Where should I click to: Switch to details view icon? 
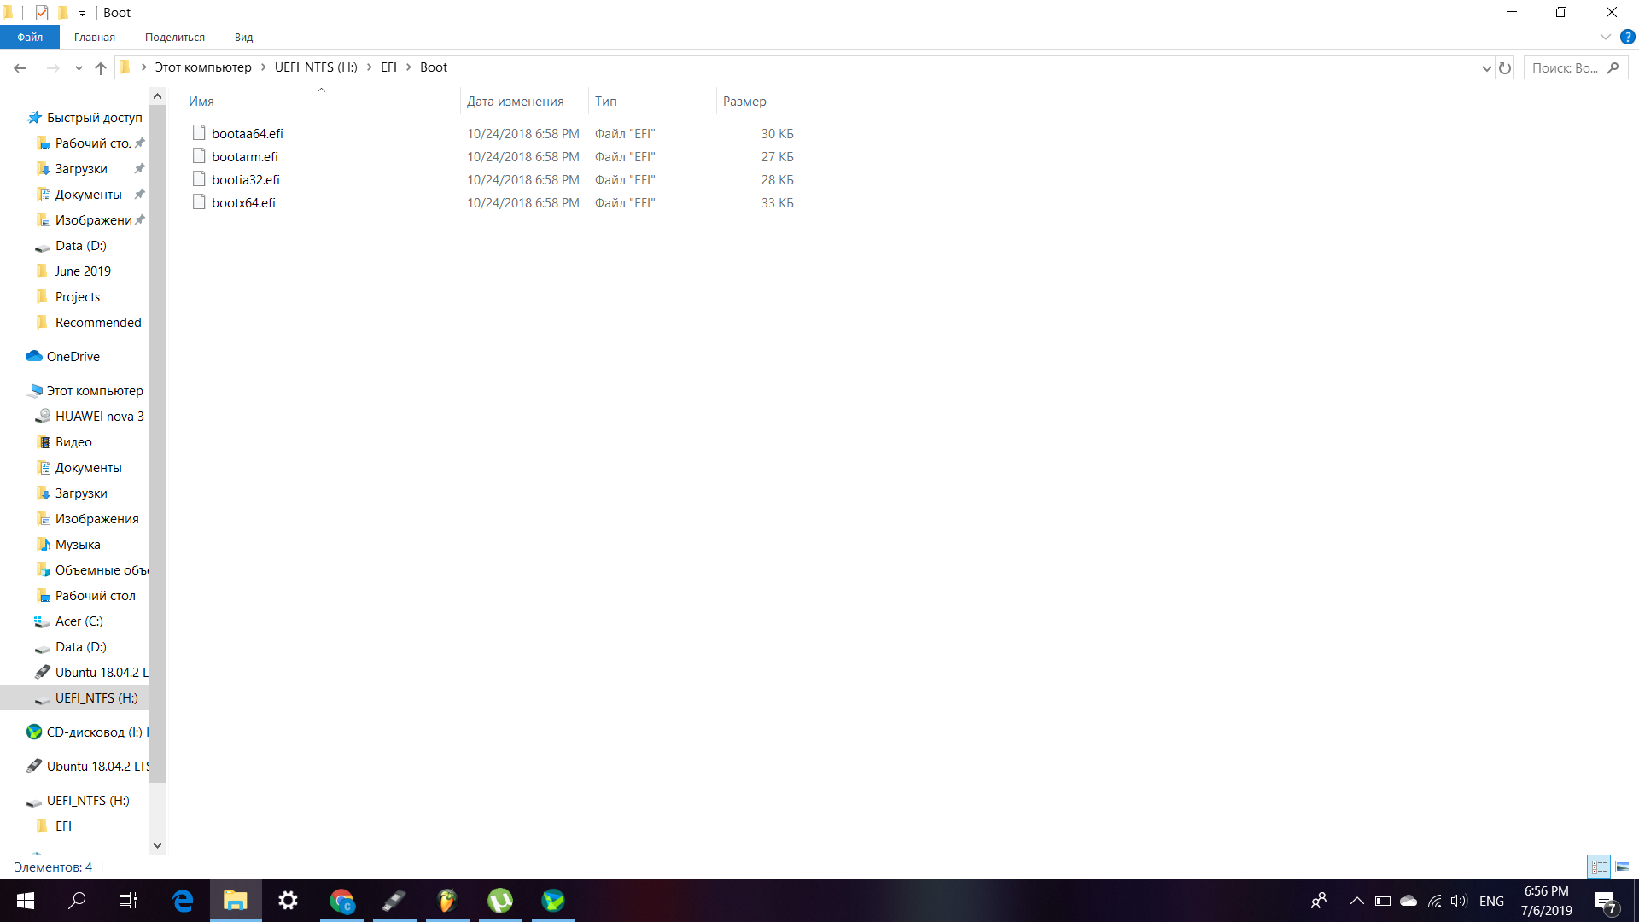tap(1599, 867)
